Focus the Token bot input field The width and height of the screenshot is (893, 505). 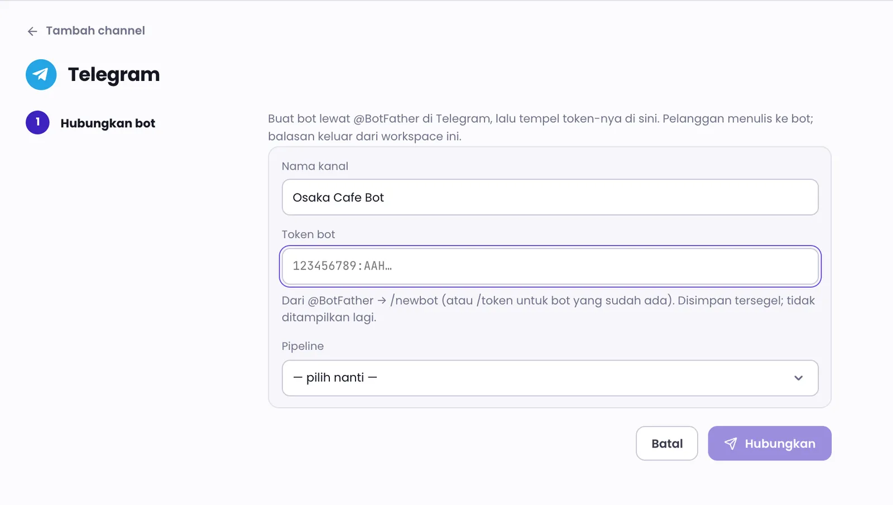550,266
